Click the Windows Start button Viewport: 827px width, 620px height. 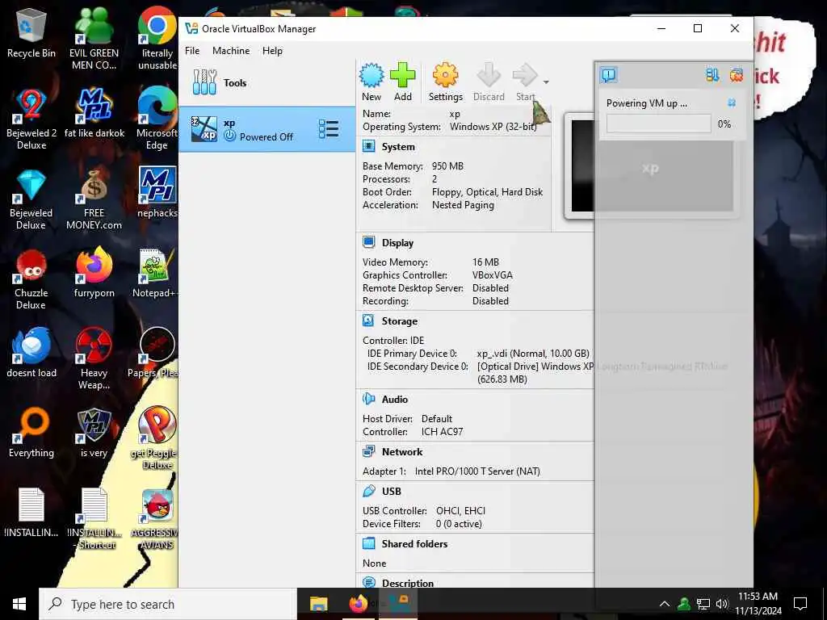click(x=19, y=604)
